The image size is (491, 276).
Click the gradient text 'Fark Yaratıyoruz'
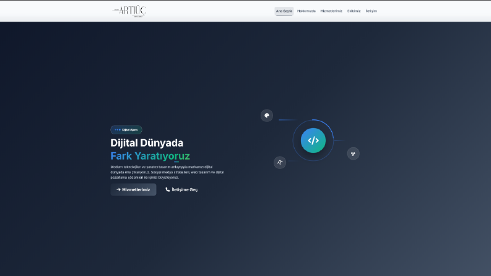(x=150, y=156)
